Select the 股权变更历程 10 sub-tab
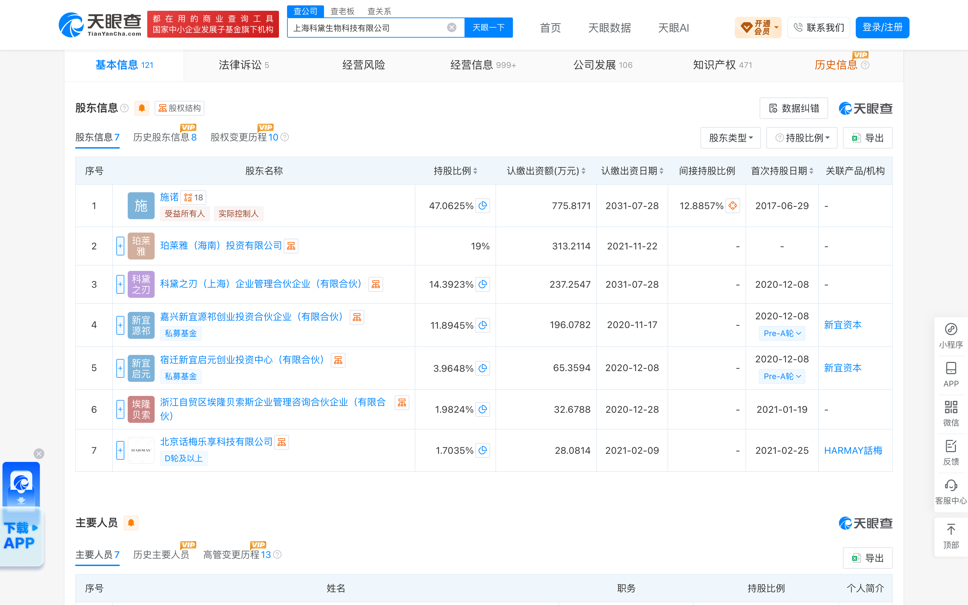This screenshot has height=605, width=968. point(244,137)
